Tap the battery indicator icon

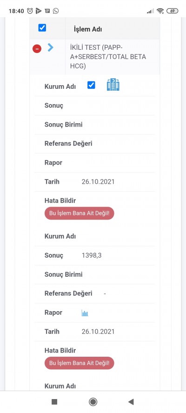pyautogui.click(x=173, y=11)
